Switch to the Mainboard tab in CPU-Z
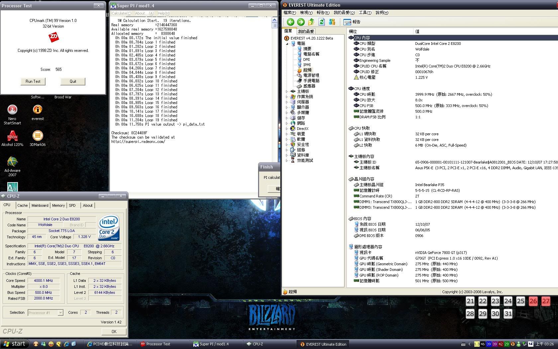Viewport: 558px width, 349px height. pos(40,206)
